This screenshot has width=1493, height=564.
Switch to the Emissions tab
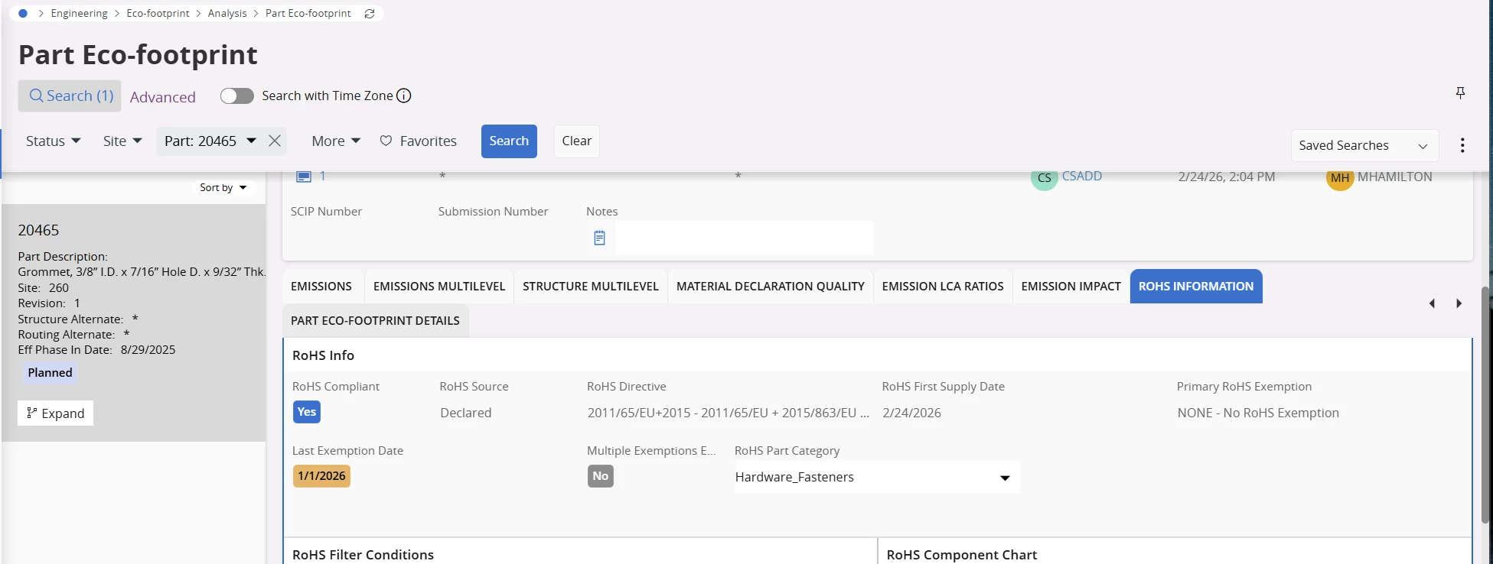321,287
